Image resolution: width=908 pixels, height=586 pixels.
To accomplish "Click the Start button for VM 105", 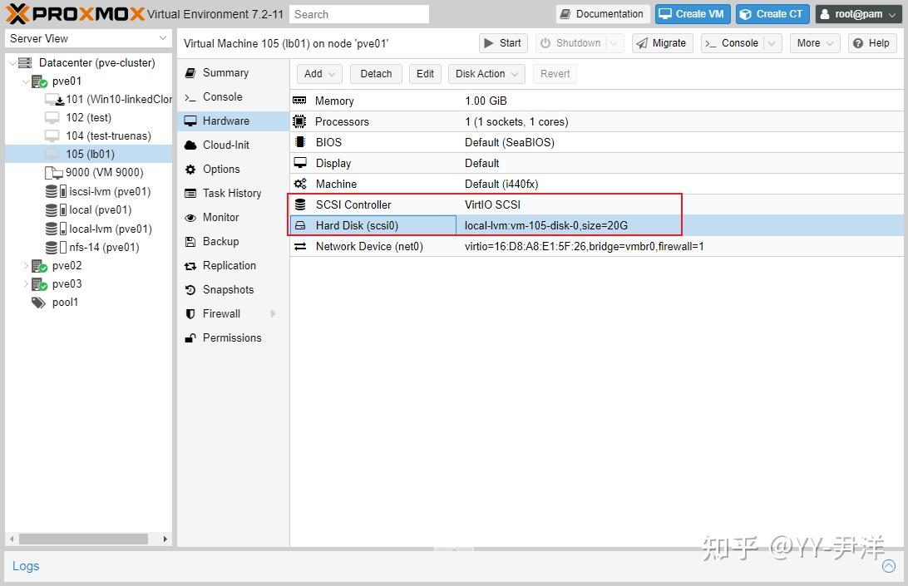I will pyautogui.click(x=502, y=42).
